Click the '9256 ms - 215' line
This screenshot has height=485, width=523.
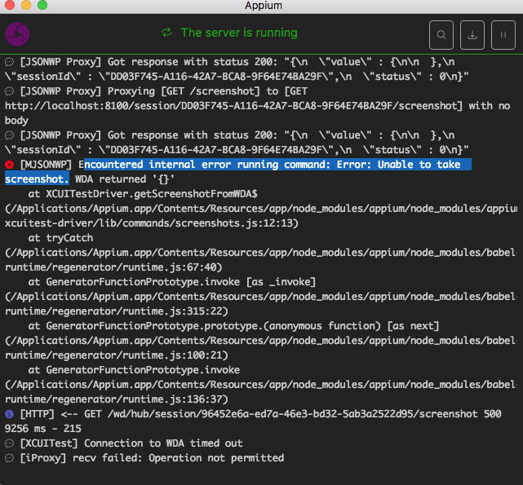pyautogui.click(x=43, y=429)
